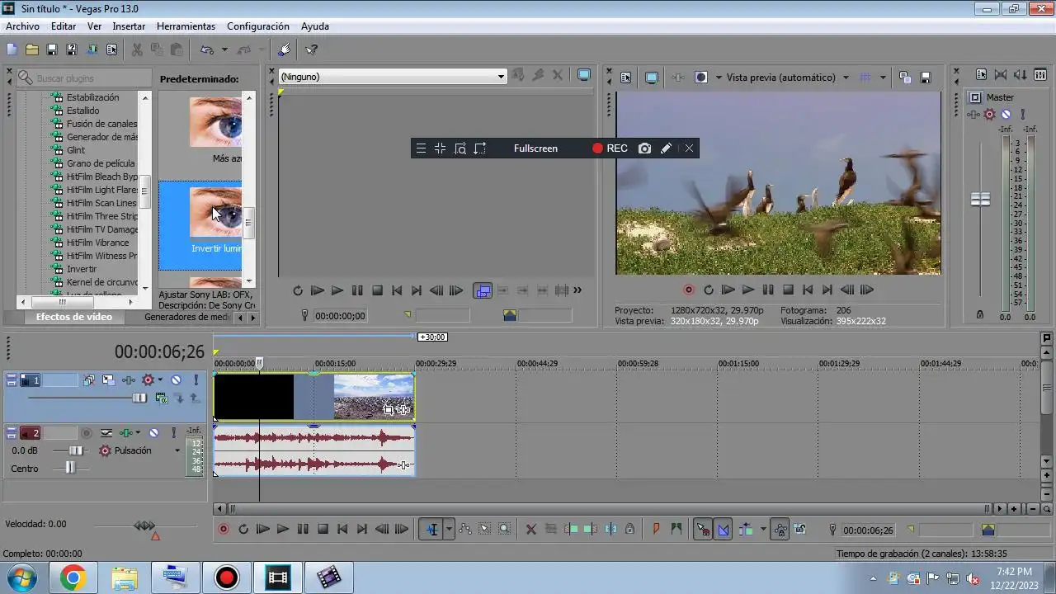Mute audio track 2
Screen dimensions: 1056x594
click(153, 433)
